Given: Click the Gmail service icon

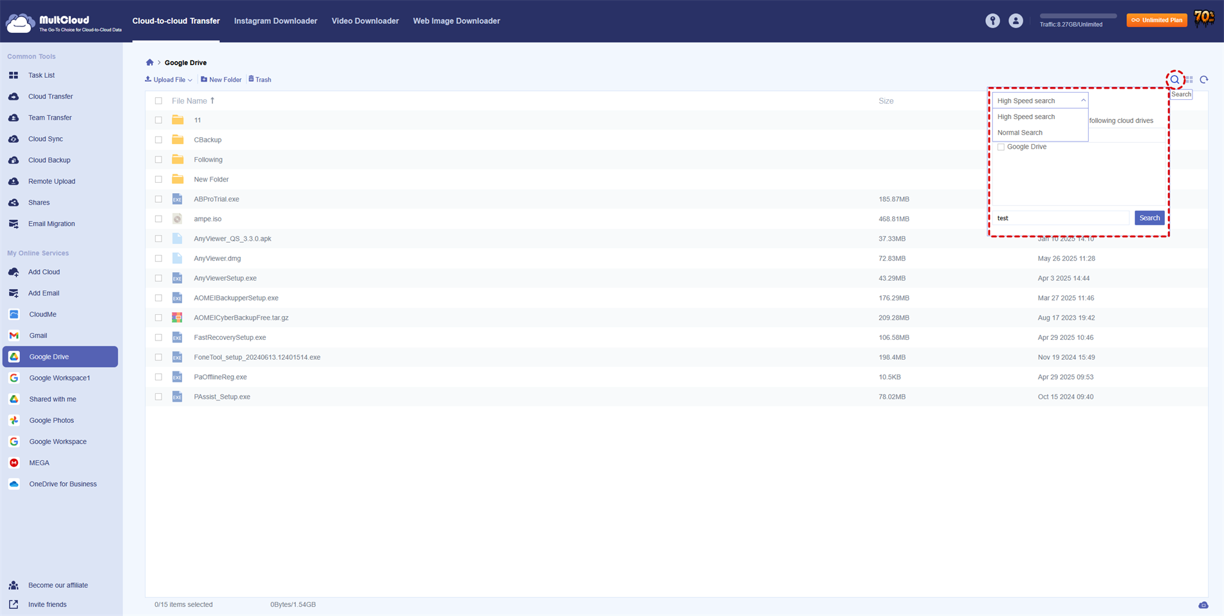Looking at the screenshot, I should 14,335.
